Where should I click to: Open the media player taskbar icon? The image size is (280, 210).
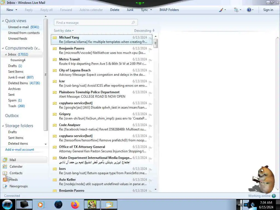pyautogui.click(x=40, y=205)
